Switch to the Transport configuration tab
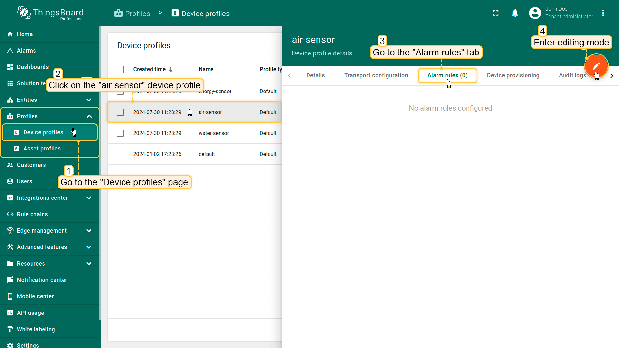 tap(376, 75)
